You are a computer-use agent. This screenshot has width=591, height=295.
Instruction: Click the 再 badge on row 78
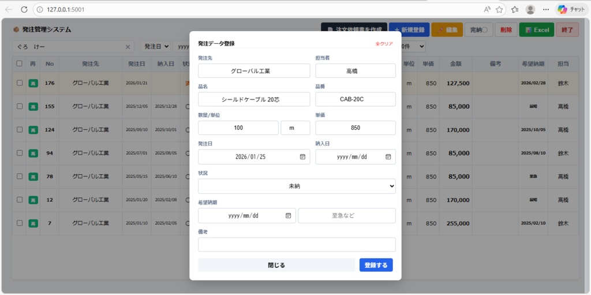coord(33,177)
